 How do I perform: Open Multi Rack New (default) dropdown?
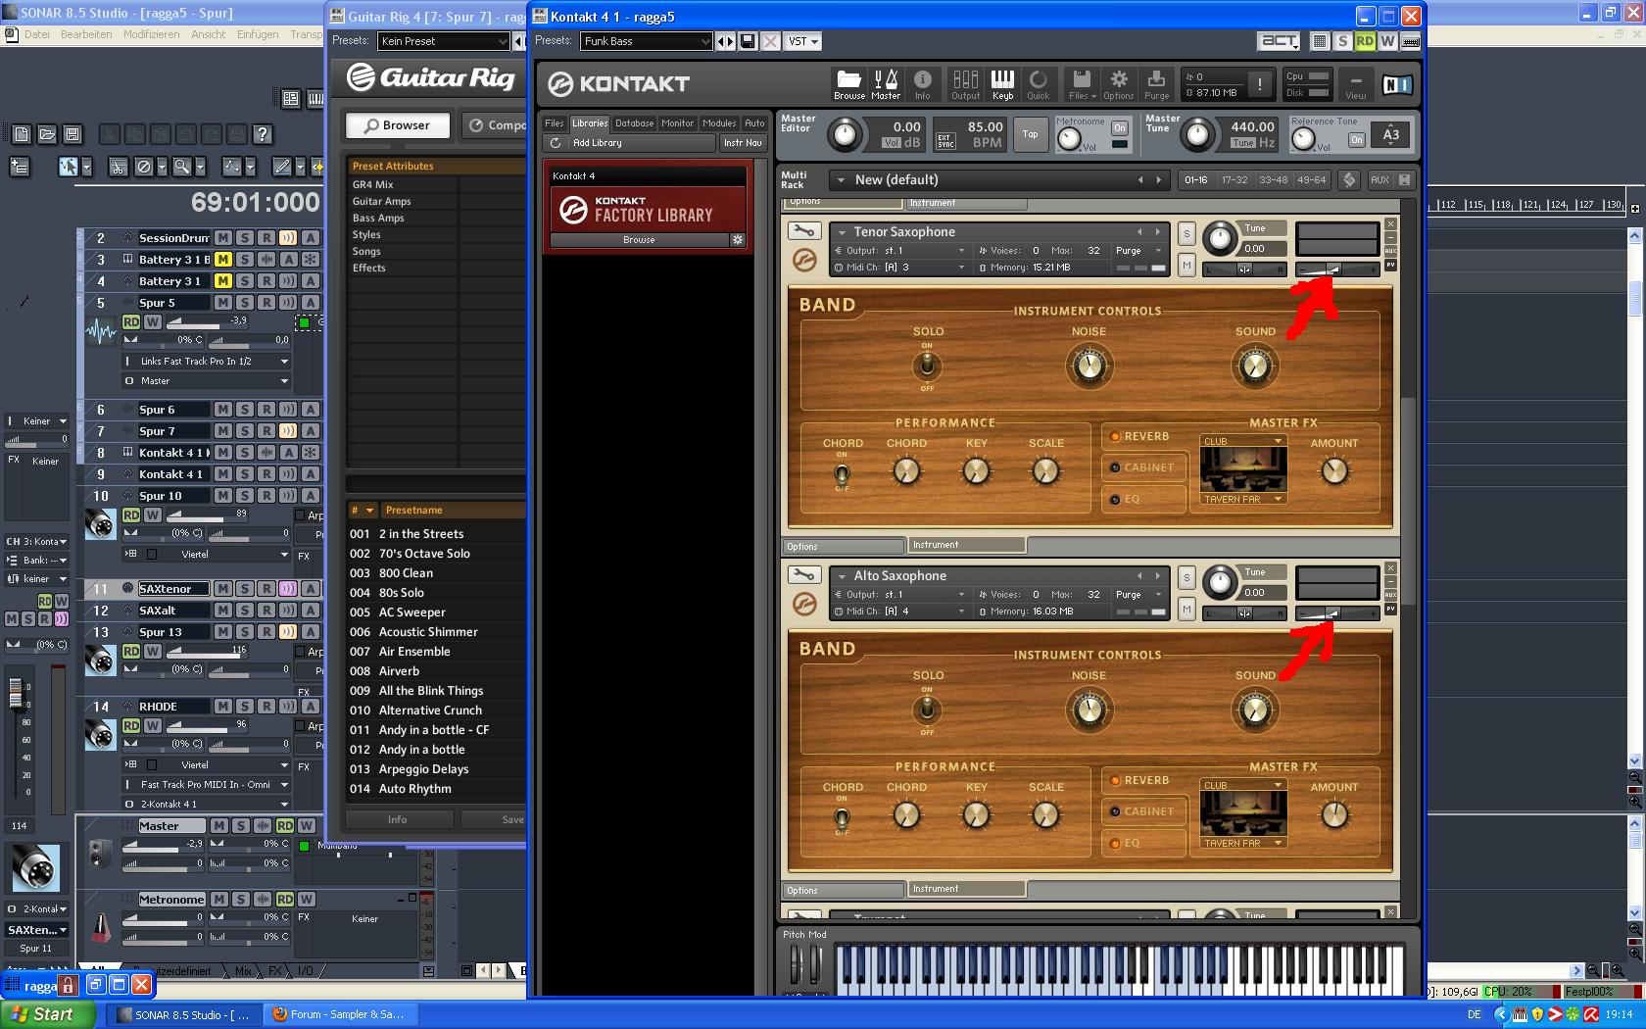point(1000,180)
